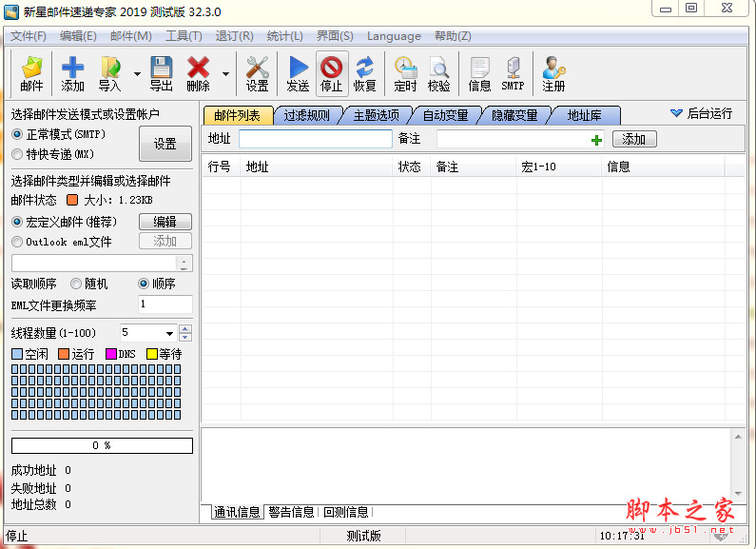Click the 编辑 button beside 宏定义邮件
The height and width of the screenshot is (549, 756).
(x=165, y=222)
